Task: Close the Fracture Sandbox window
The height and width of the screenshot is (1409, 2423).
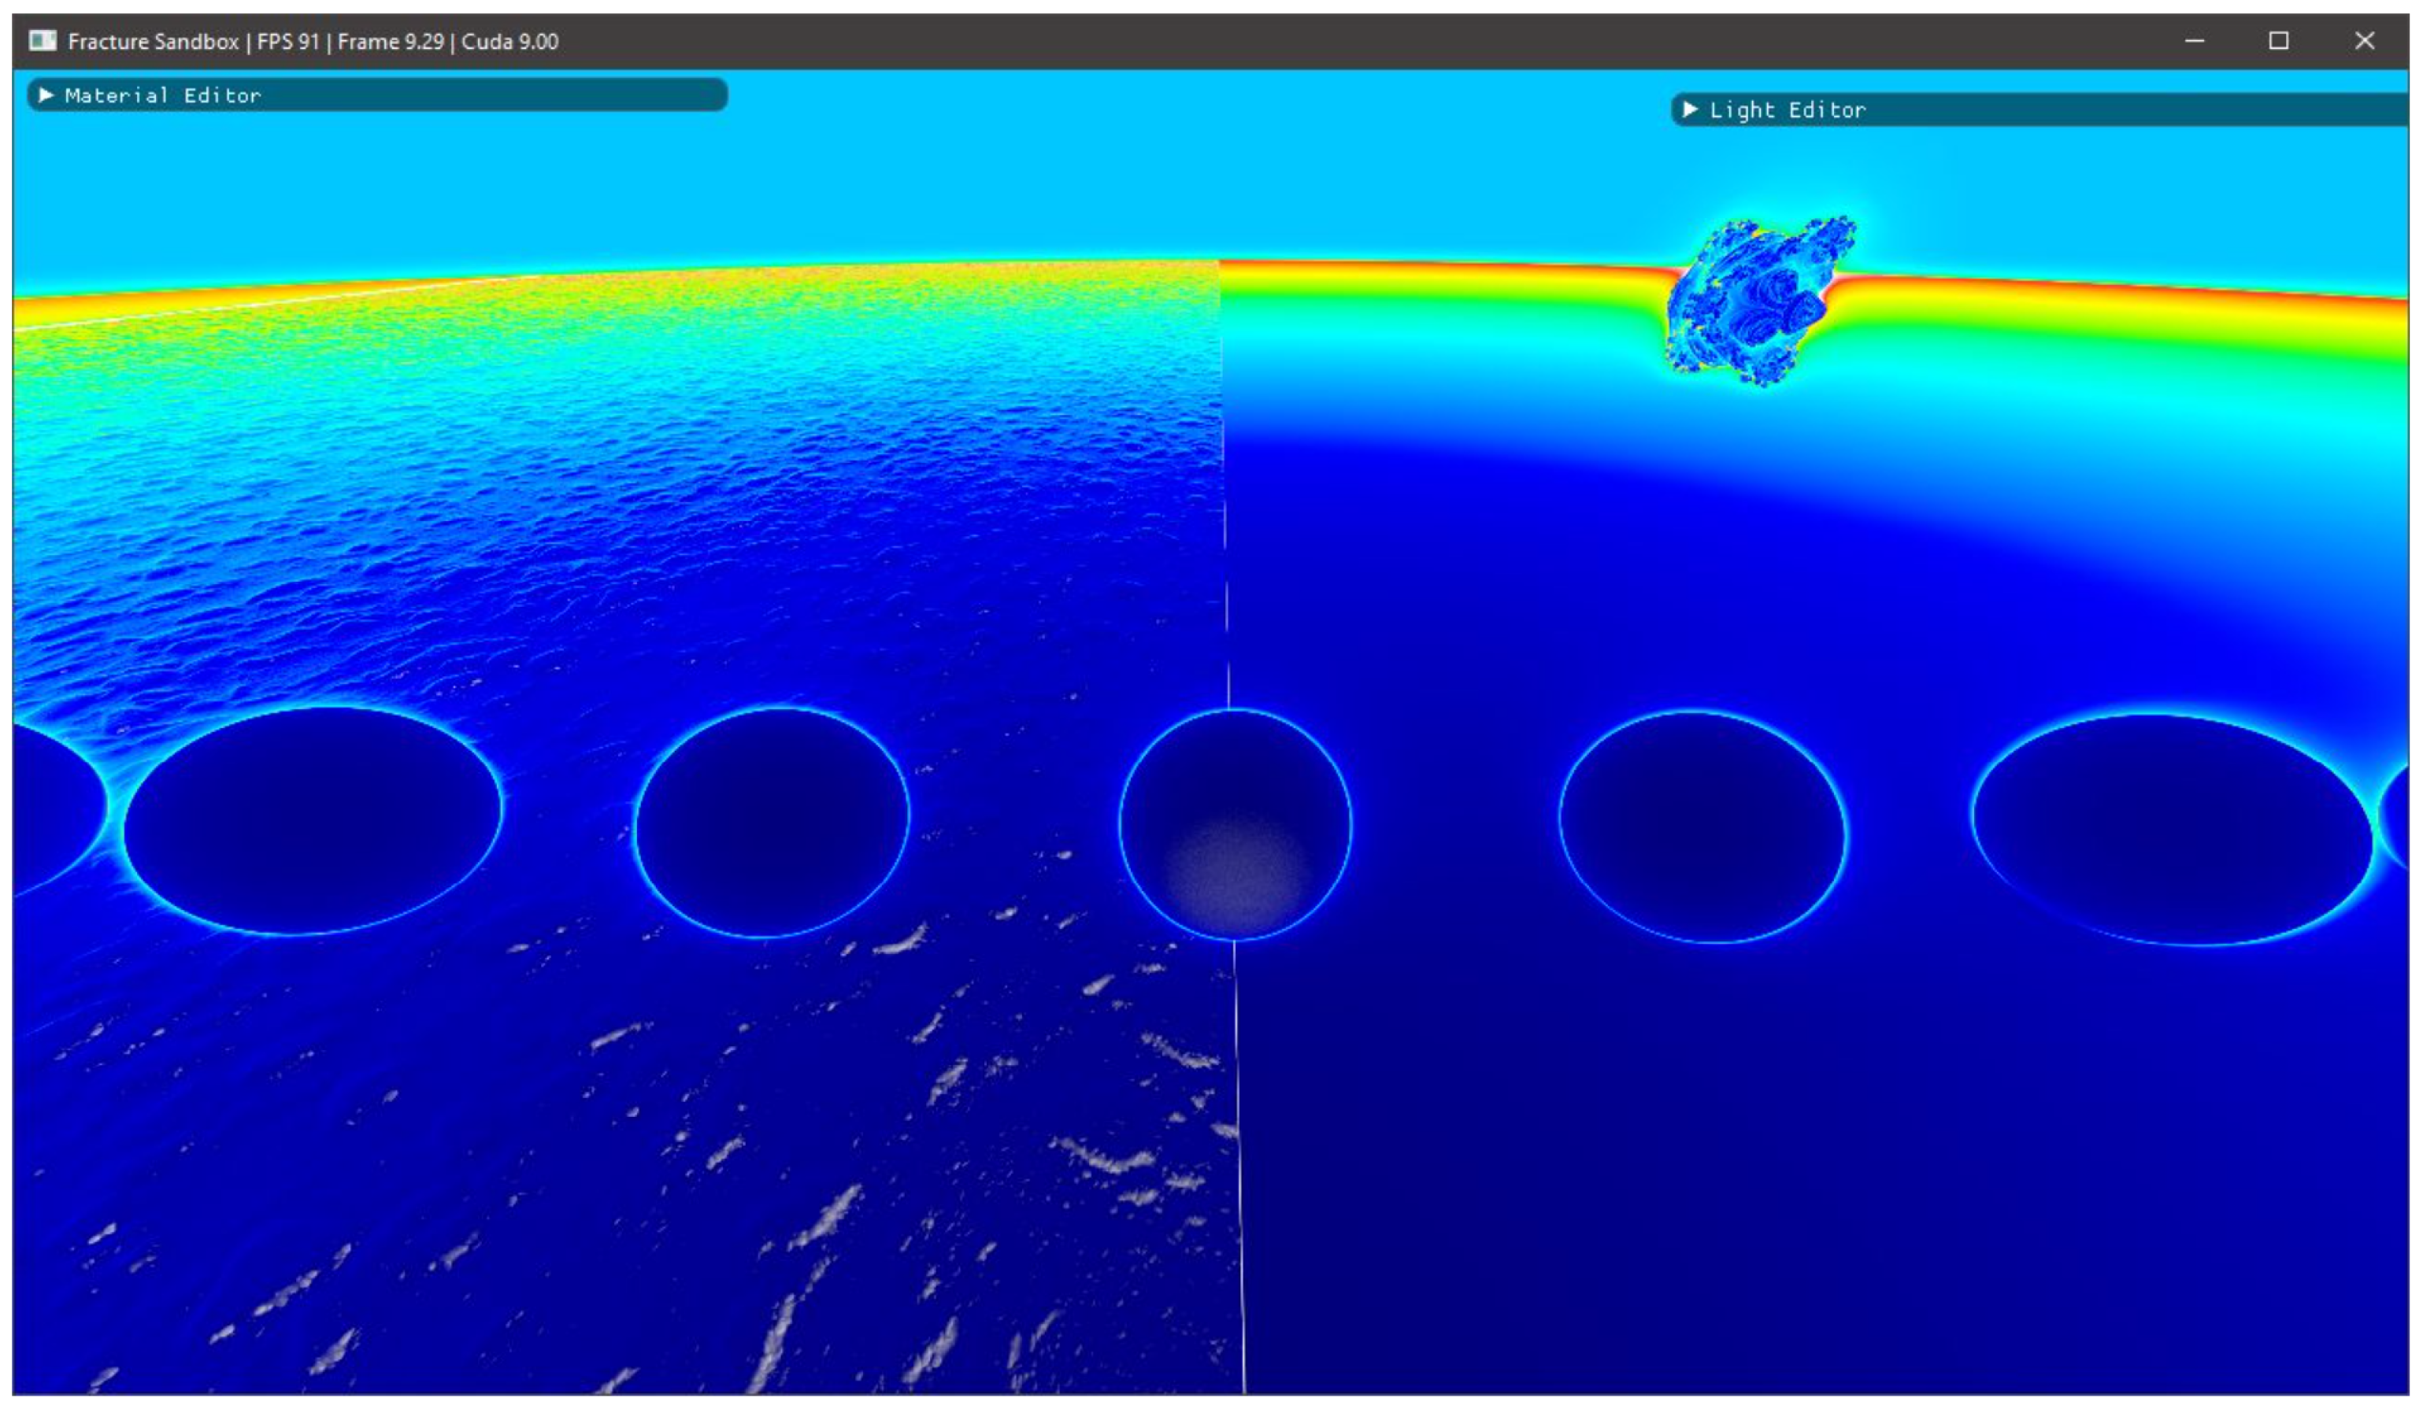Action: pyautogui.click(x=2363, y=40)
